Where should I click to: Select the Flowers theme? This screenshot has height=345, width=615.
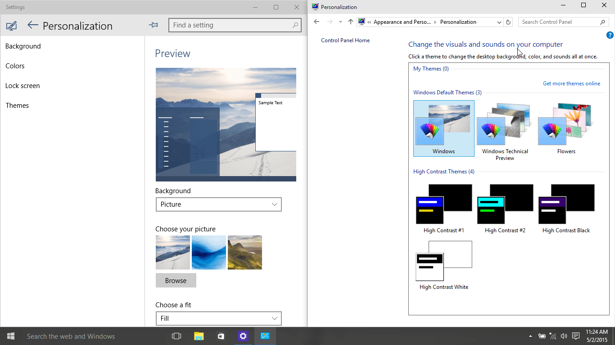point(566,128)
